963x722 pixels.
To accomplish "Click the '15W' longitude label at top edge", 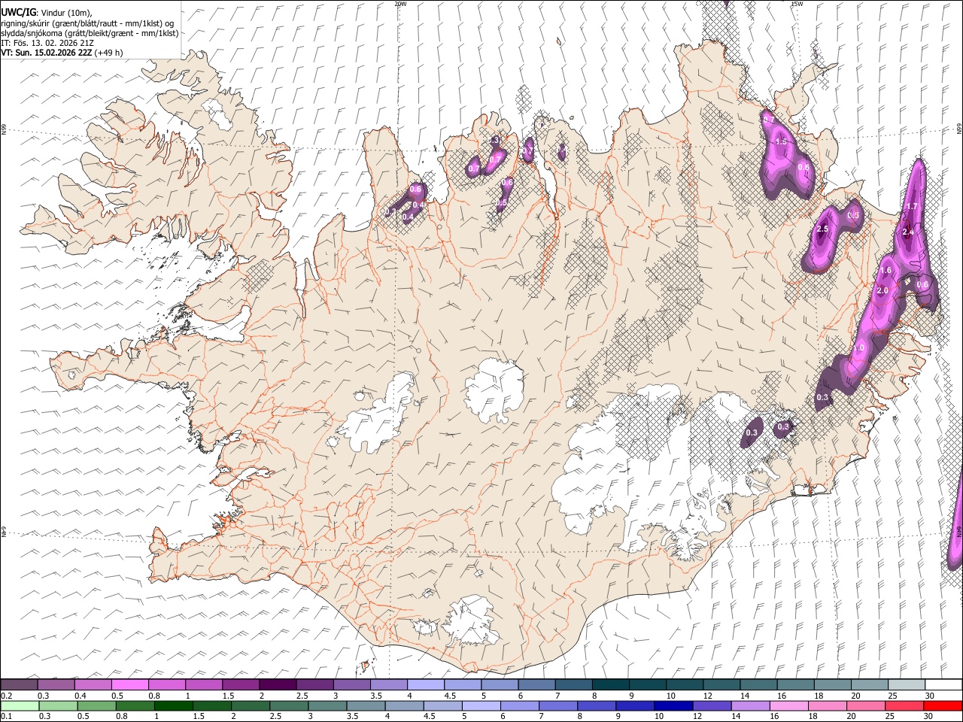I will click(x=797, y=4).
